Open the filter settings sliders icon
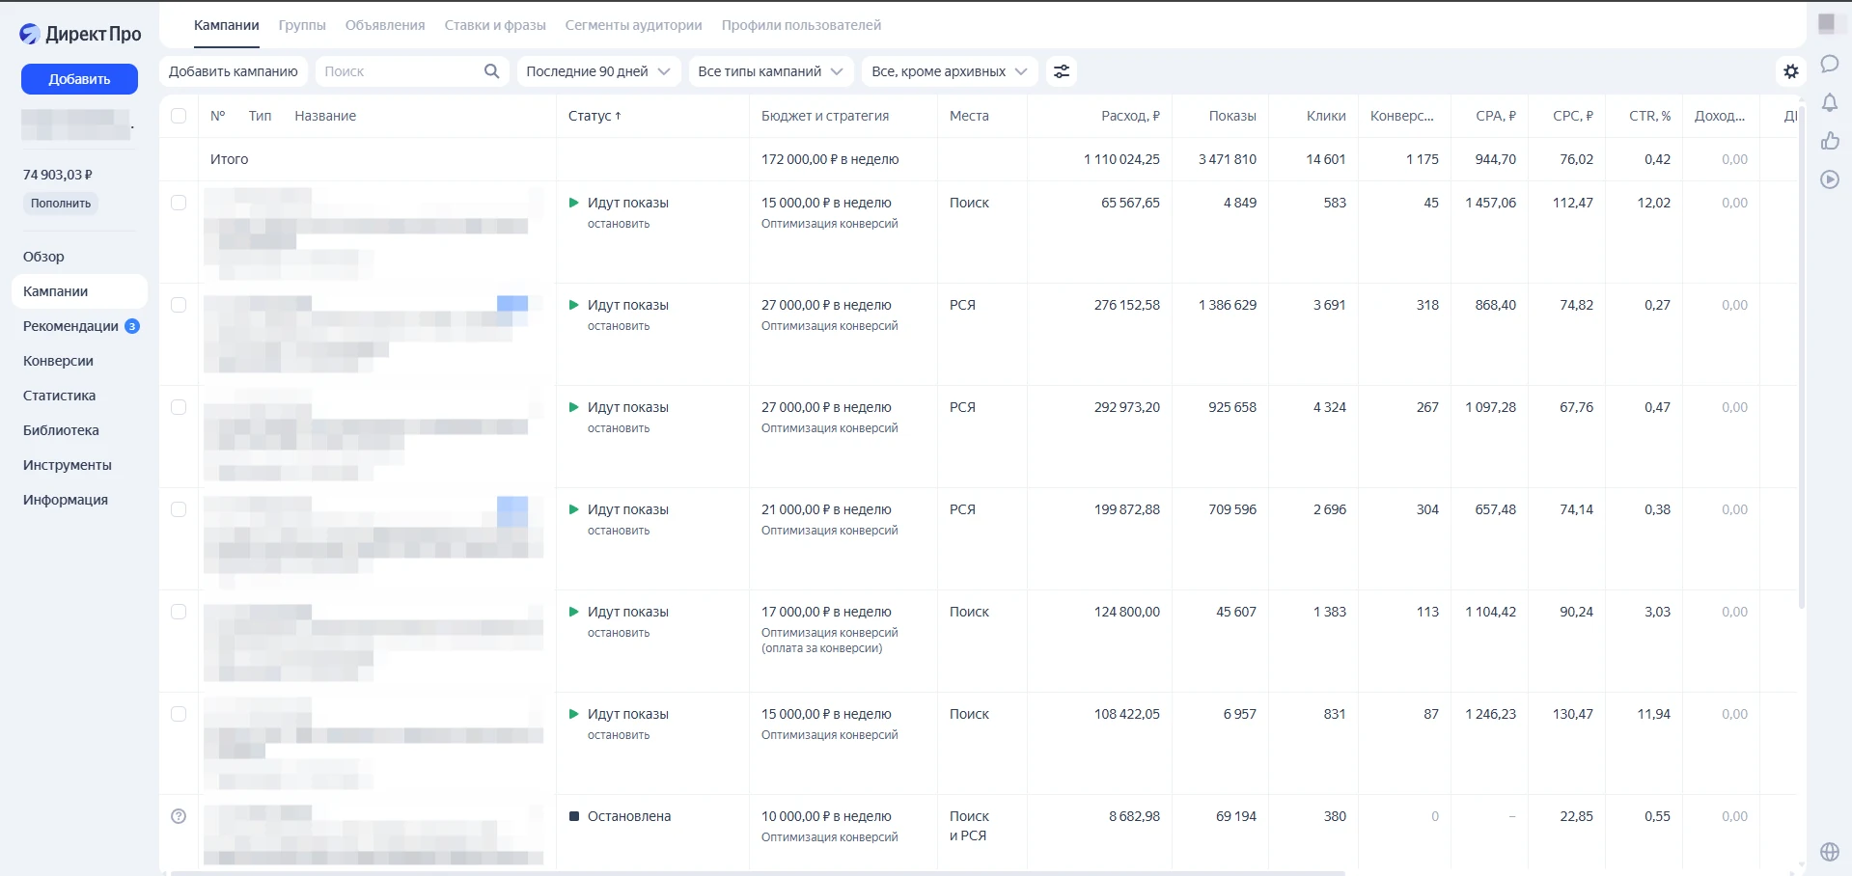Viewport: 1852px width, 876px height. coord(1062,71)
